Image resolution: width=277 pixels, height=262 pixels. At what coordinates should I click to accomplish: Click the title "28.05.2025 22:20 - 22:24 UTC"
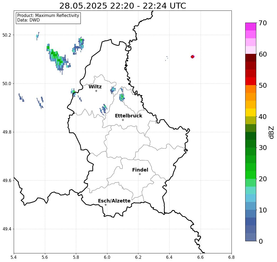[122, 6]
